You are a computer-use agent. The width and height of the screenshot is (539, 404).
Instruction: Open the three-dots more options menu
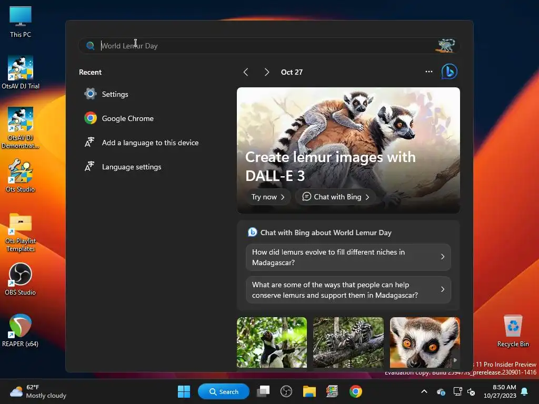(428, 72)
